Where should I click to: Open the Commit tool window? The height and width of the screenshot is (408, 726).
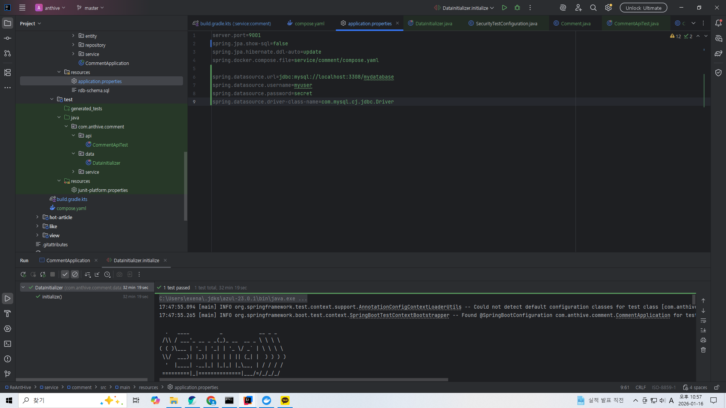pos(8,39)
